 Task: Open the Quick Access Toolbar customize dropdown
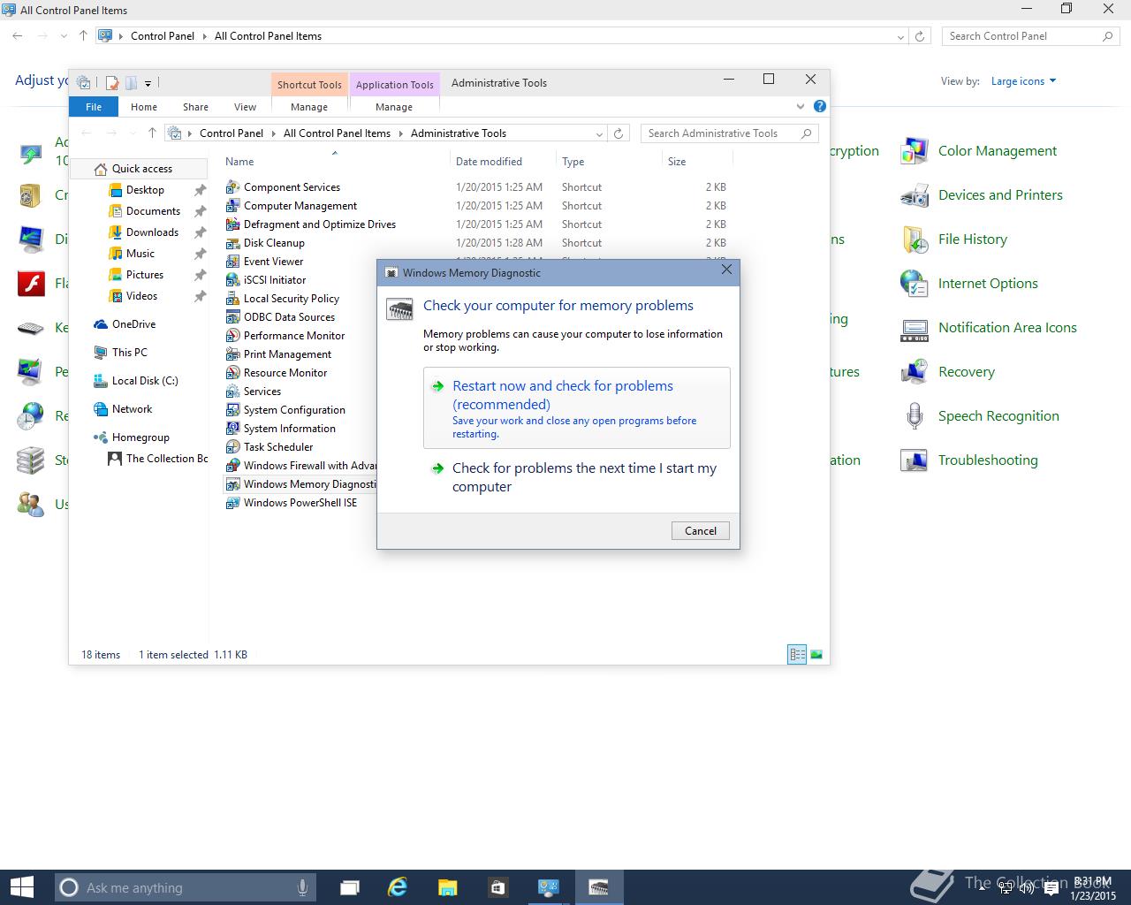coord(148,83)
